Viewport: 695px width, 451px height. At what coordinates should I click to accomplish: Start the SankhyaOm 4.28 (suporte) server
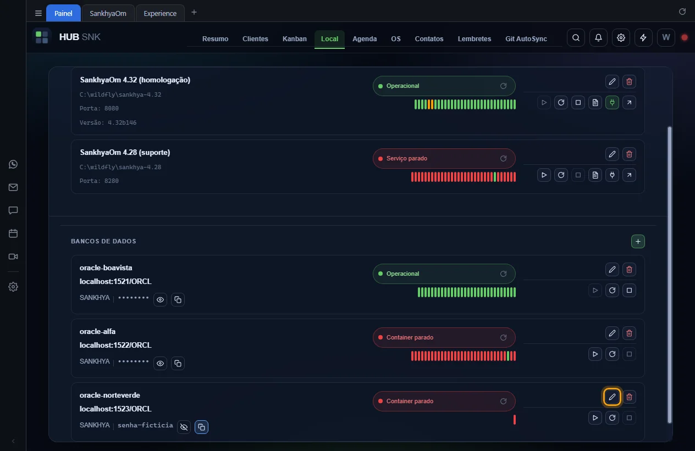tap(544, 175)
